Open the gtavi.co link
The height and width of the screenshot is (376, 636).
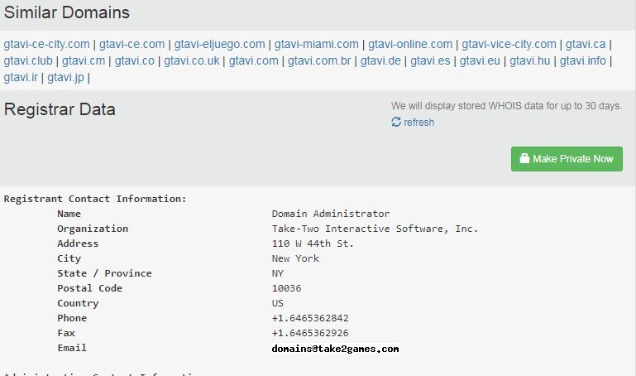pos(134,60)
